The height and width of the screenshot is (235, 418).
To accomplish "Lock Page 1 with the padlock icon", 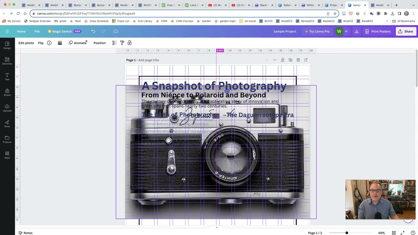I will tap(282, 60).
